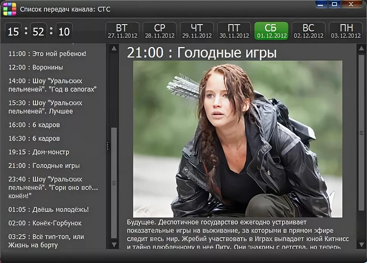Select 21:00 Голодные игры in the list

coord(44,166)
